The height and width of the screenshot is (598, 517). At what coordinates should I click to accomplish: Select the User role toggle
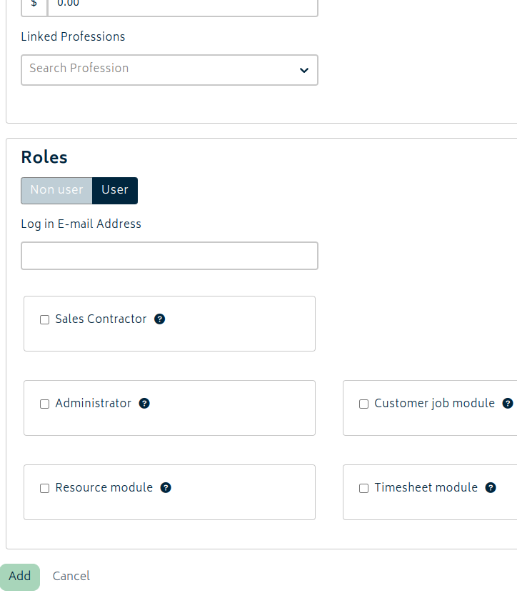tap(115, 190)
